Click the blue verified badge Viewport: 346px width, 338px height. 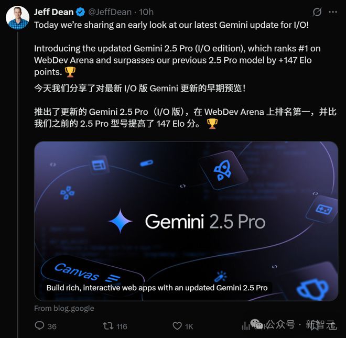pos(80,12)
